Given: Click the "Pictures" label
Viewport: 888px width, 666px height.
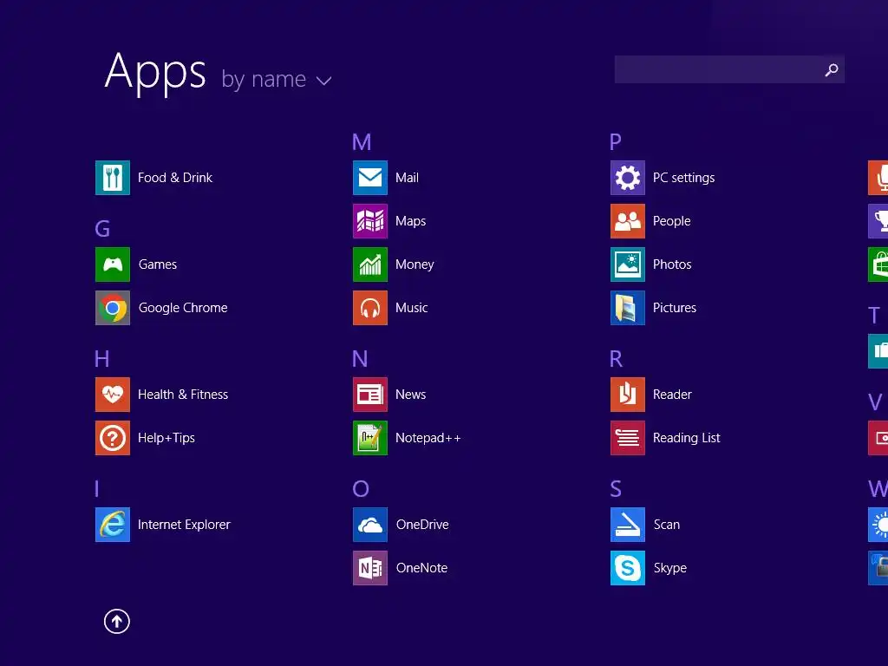Looking at the screenshot, I should [x=675, y=308].
